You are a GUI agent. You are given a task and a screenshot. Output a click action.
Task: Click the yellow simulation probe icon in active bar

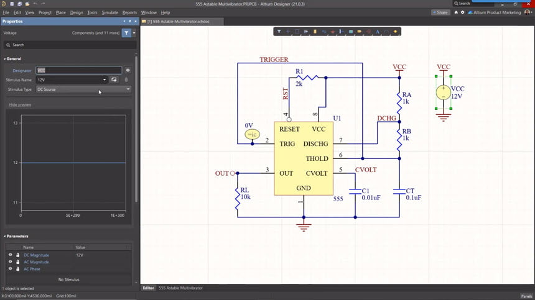(x=396, y=32)
